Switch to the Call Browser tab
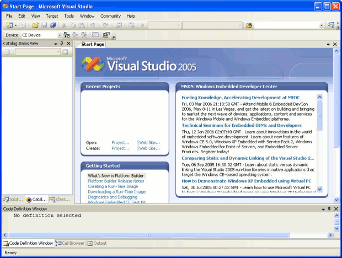The width and height of the screenshot is (342, 258). (70, 243)
